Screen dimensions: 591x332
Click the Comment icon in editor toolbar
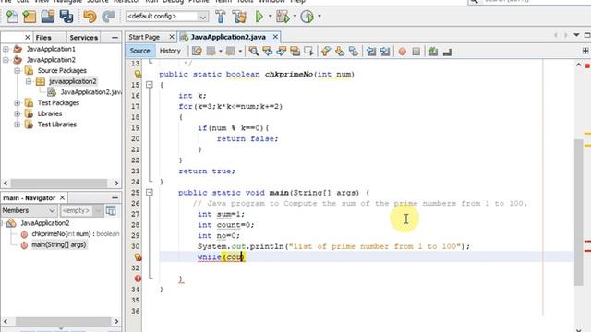click(433, 52)
